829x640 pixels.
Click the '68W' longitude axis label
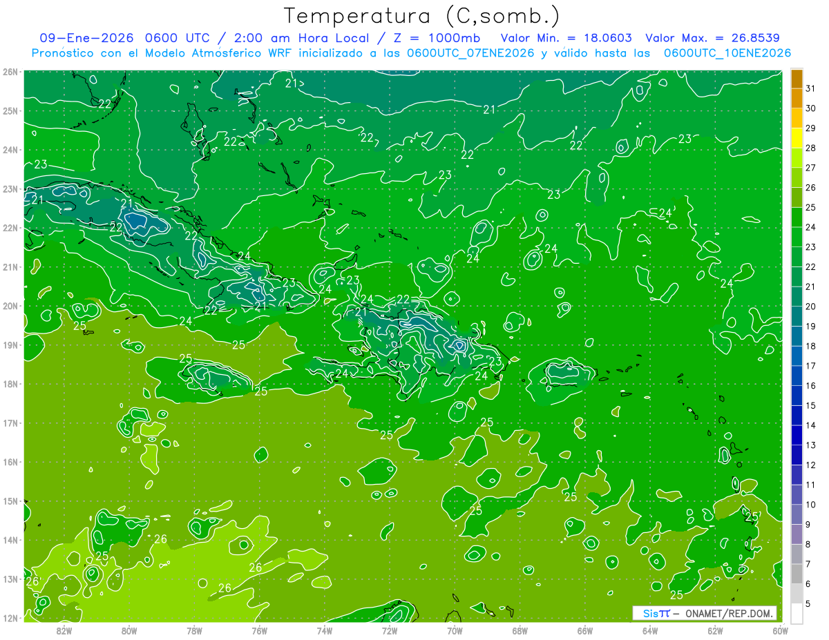pos(520,630)
